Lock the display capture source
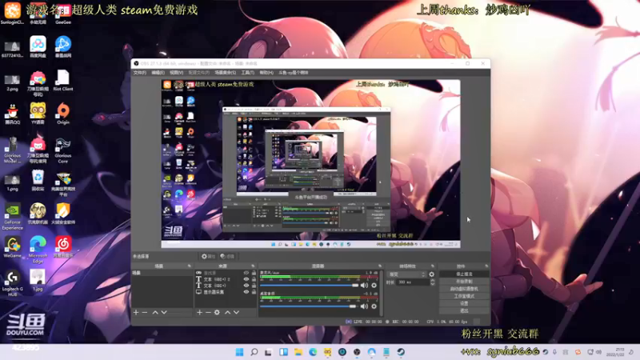Screen dimensions: 640x360 (x=254, y=292)
